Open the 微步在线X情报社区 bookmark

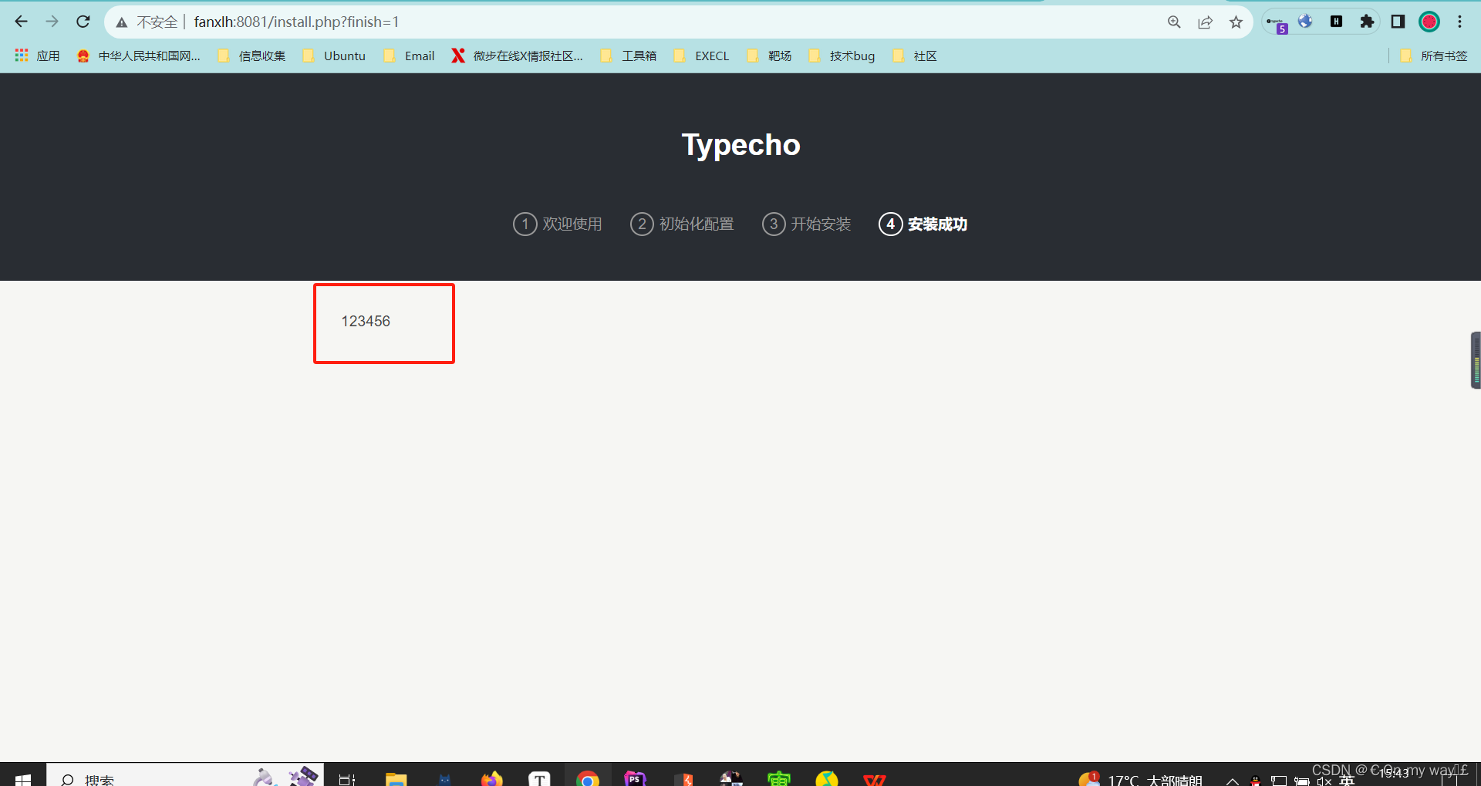(518, 56)
